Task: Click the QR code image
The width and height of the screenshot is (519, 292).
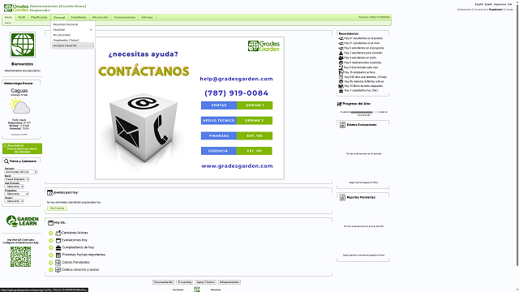Action: tap(20, 256)
